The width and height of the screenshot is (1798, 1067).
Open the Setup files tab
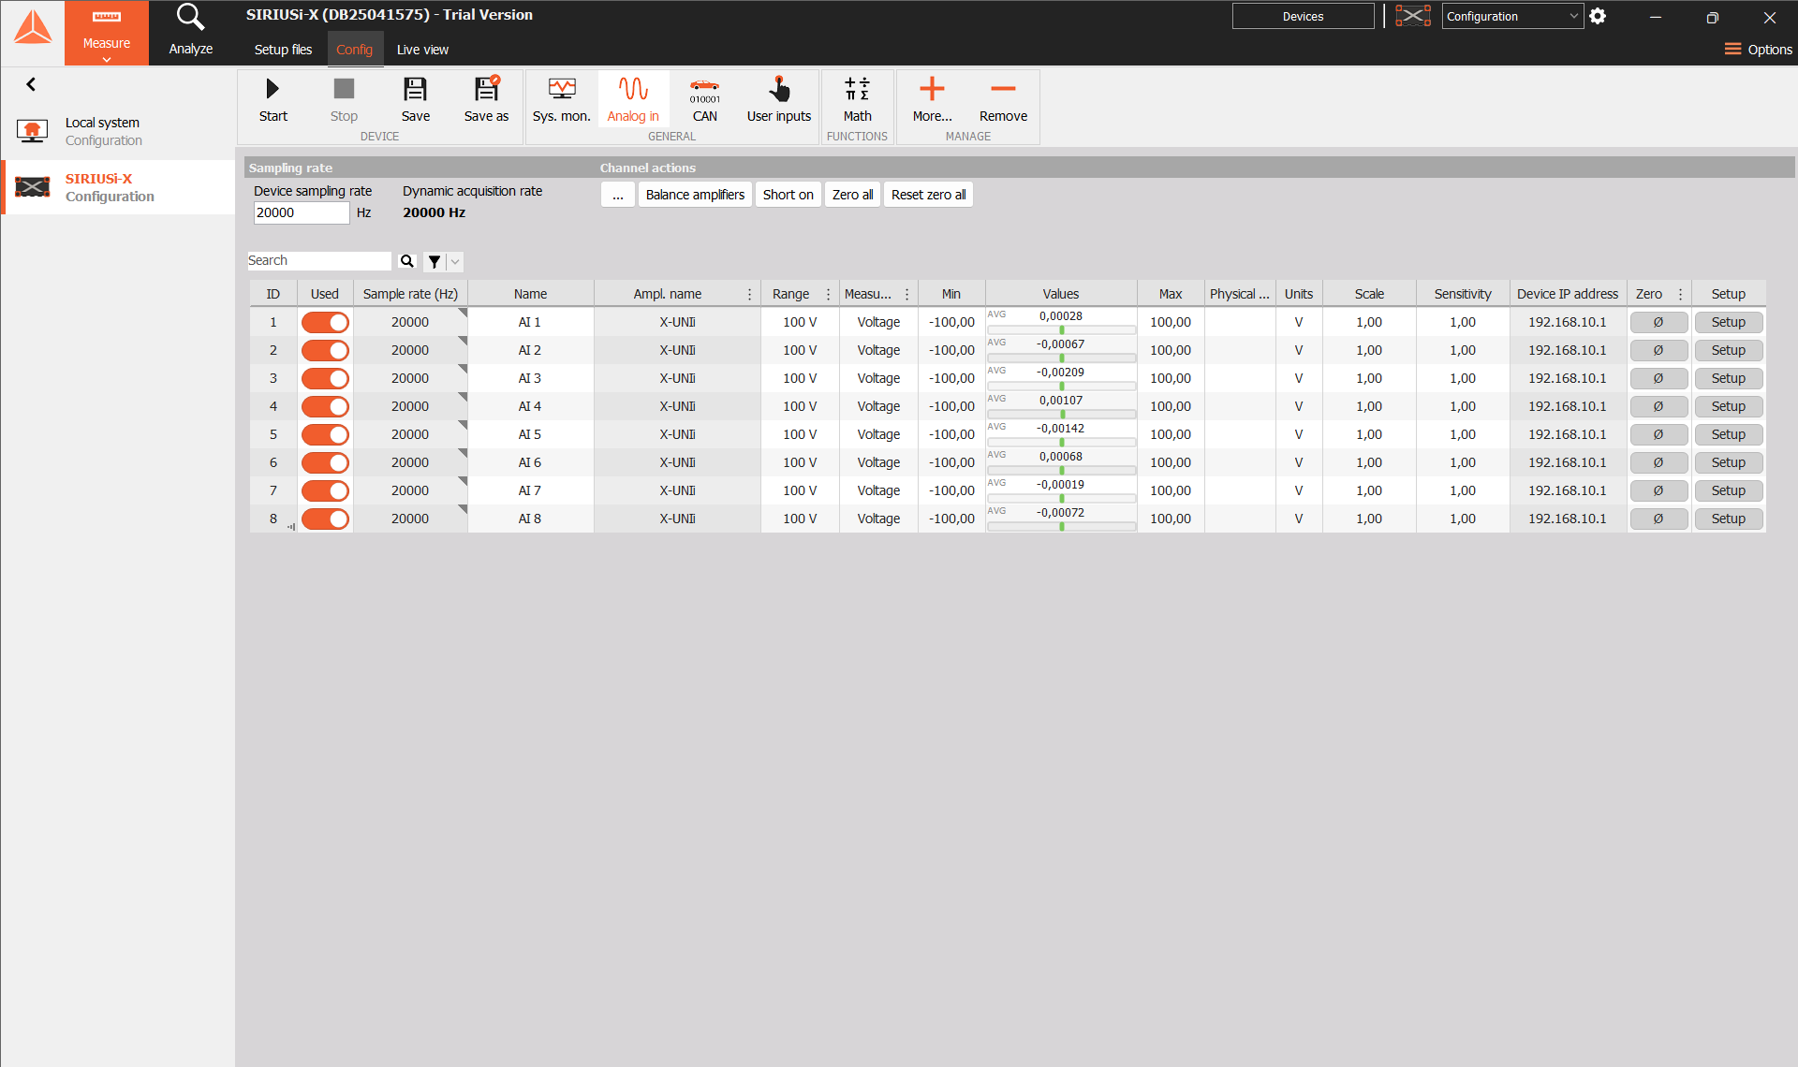[283, 50]
